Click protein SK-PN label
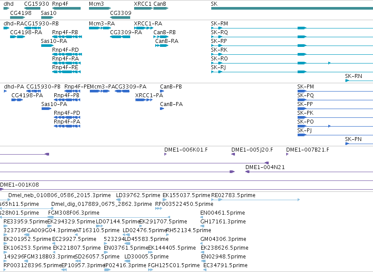The image size is (373, 272). coord(353,139)
